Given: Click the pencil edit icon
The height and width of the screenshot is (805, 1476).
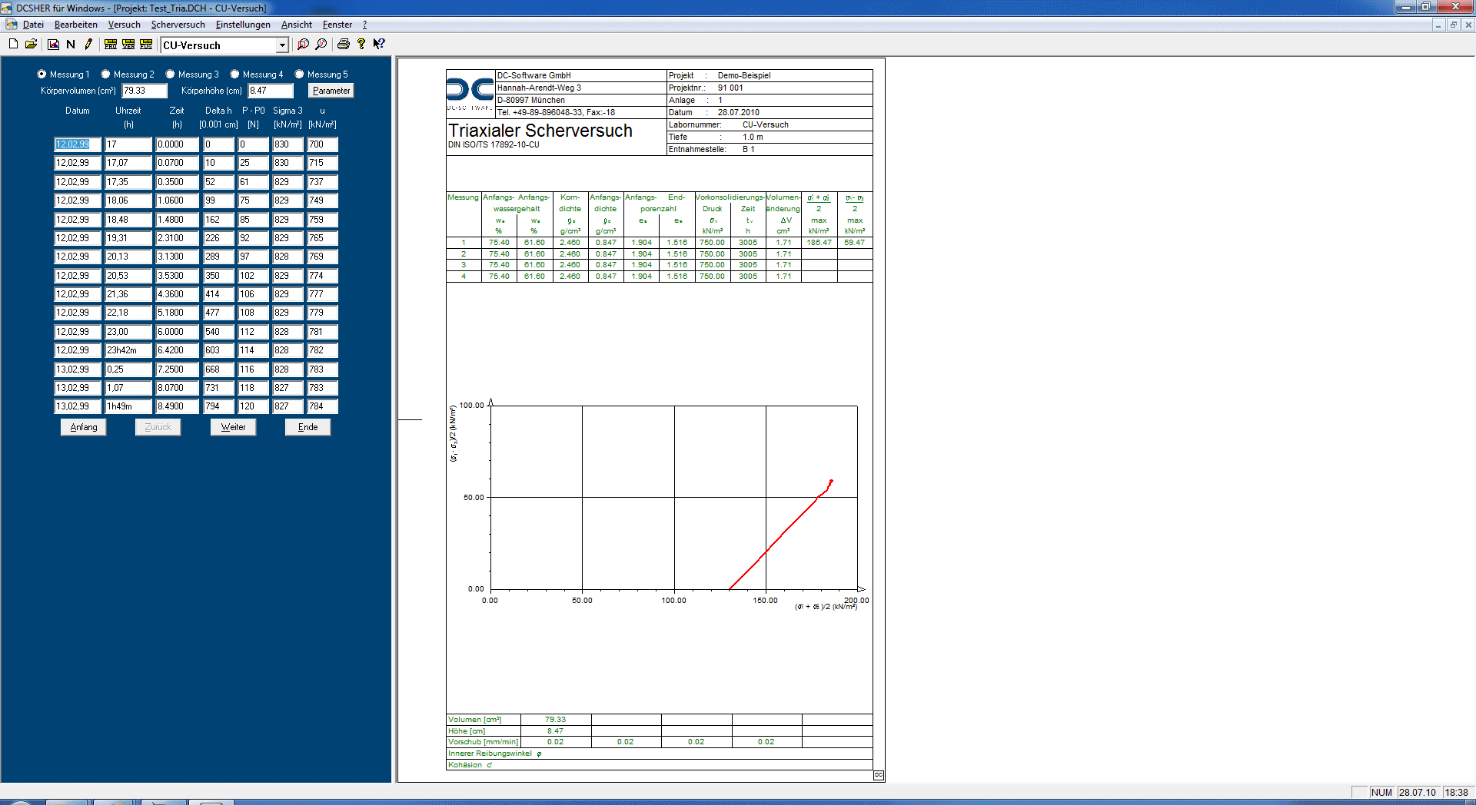Looking at the screenshot, I should (x=88, y=45).
